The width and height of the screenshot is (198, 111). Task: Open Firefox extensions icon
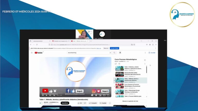point(153,44)
